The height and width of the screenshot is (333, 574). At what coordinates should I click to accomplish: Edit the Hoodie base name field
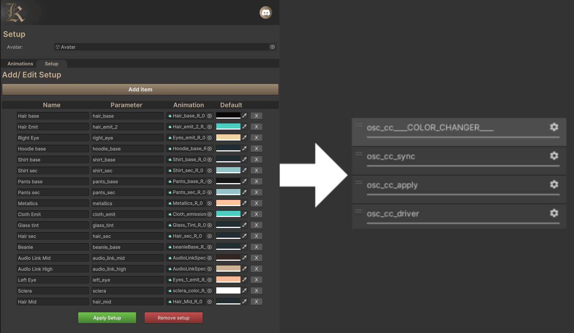click(x=53, y=149)
